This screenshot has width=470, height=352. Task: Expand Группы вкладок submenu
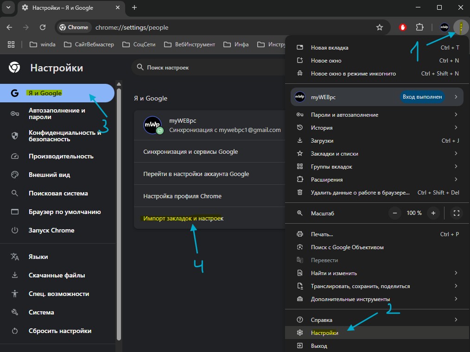(377, 167)
